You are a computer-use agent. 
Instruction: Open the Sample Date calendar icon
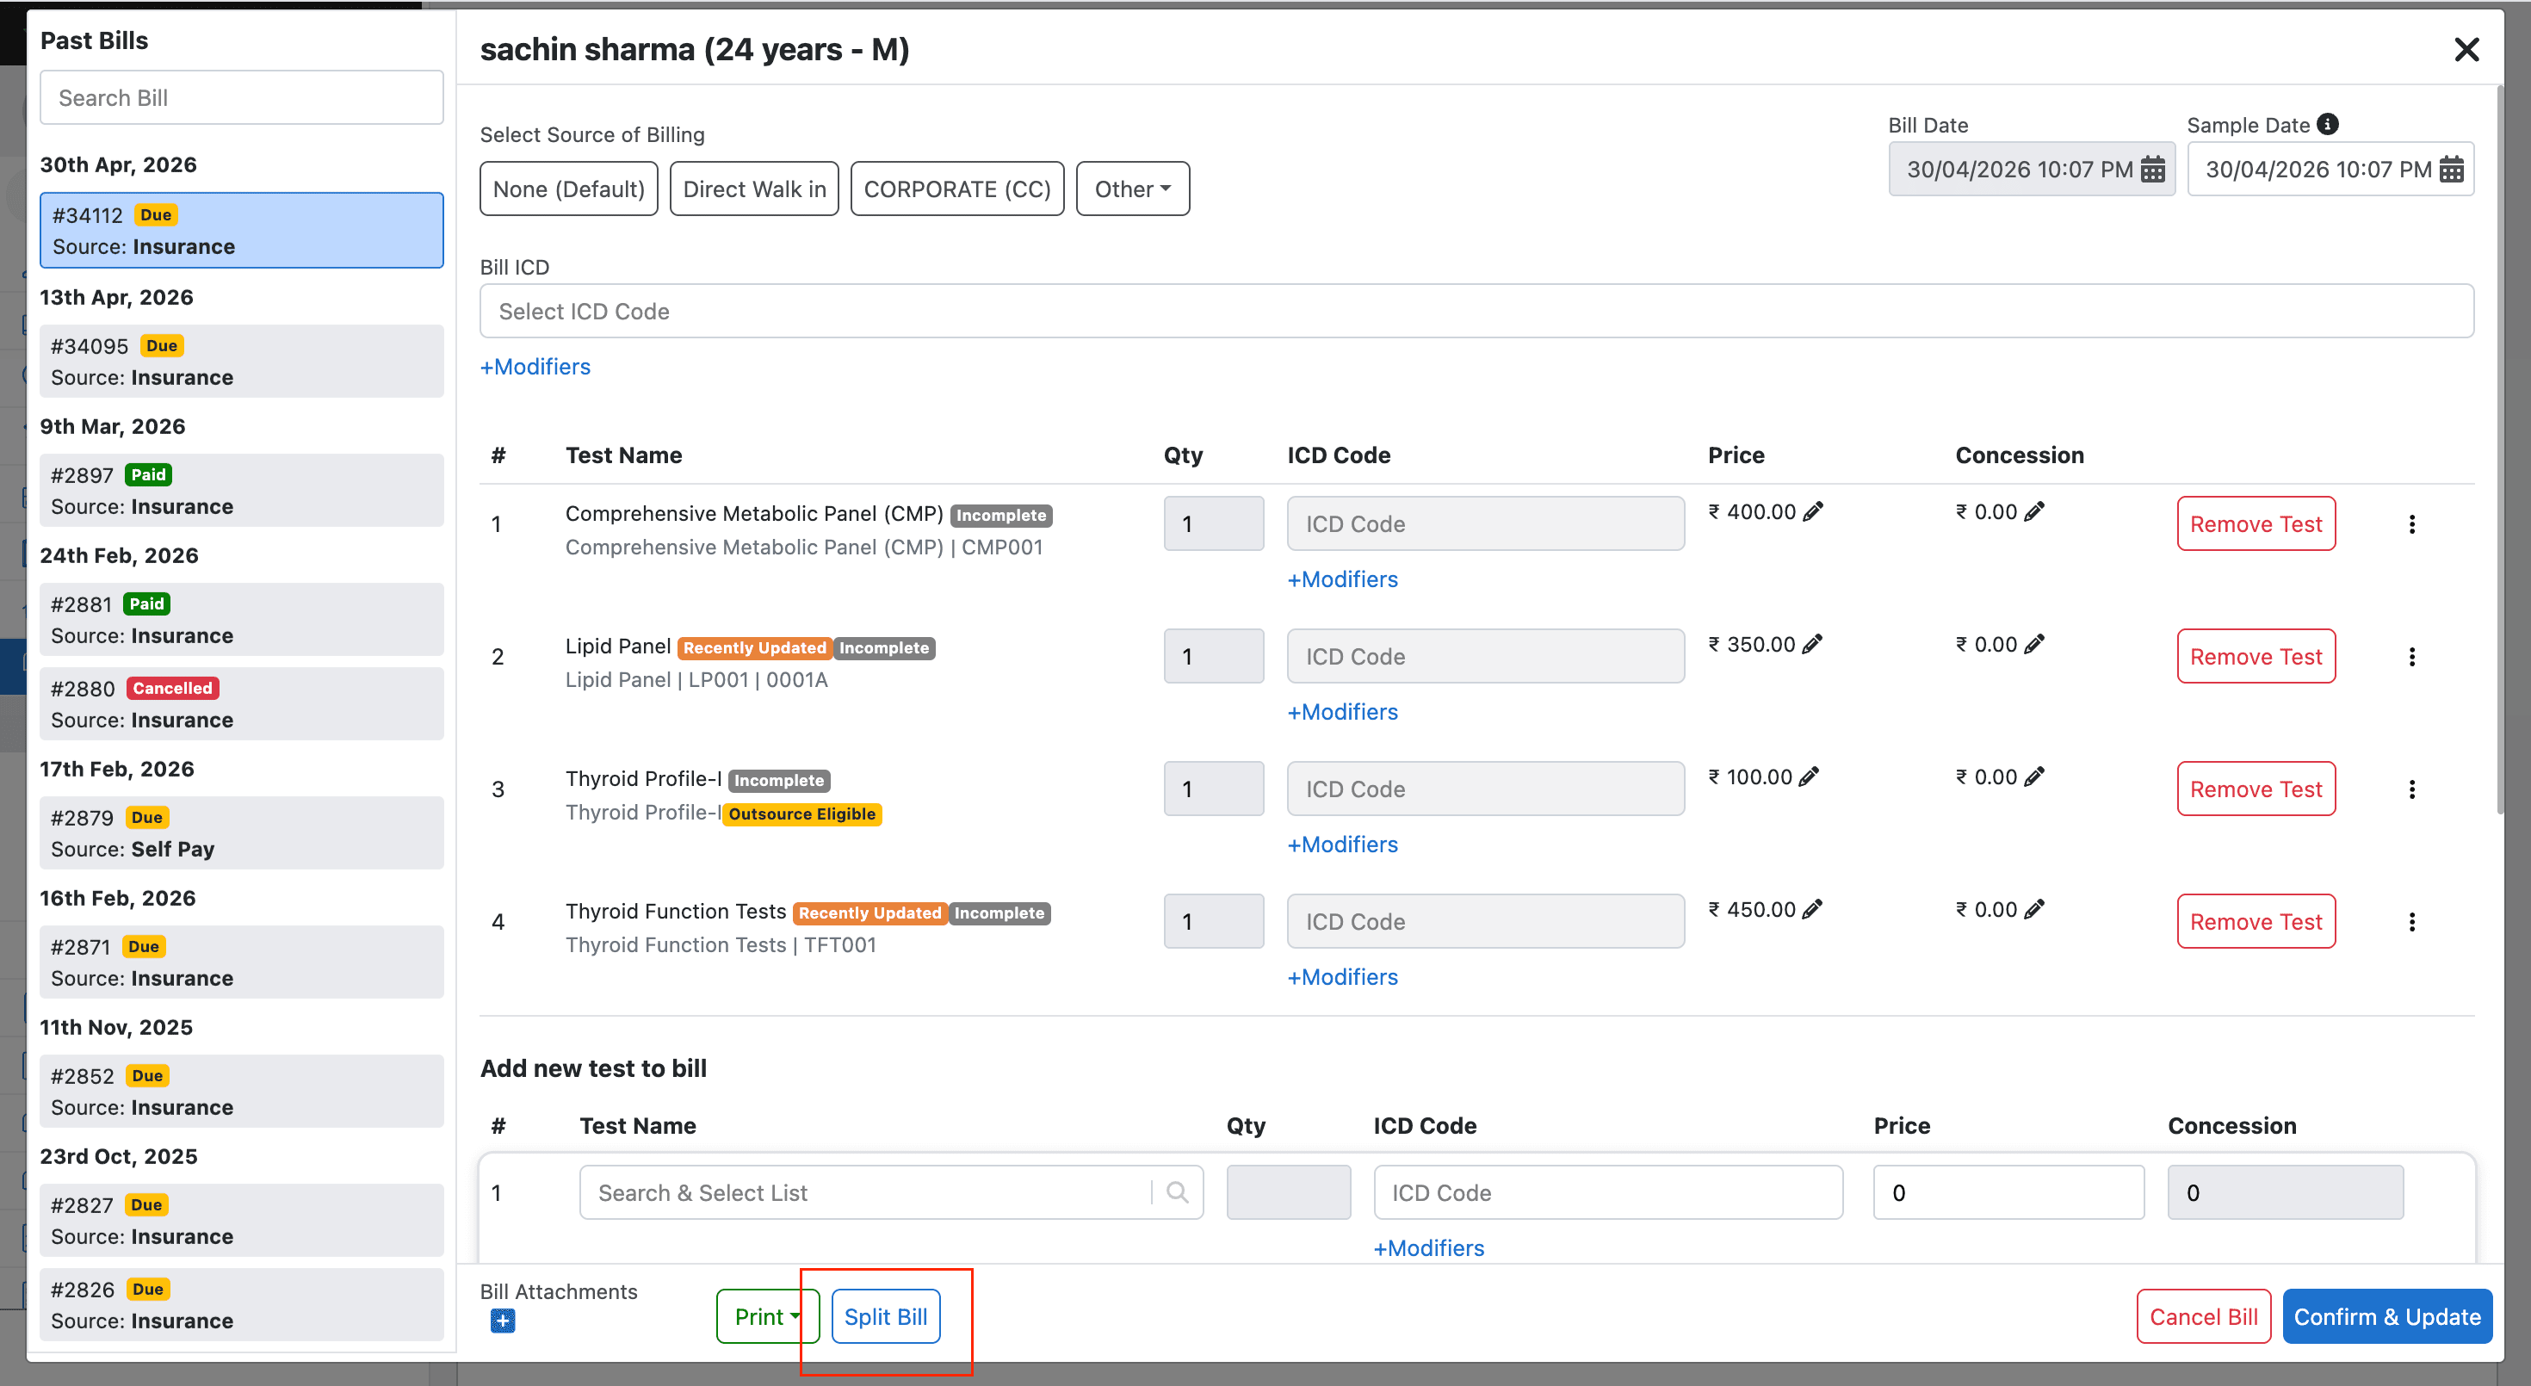click(2450, 169)
